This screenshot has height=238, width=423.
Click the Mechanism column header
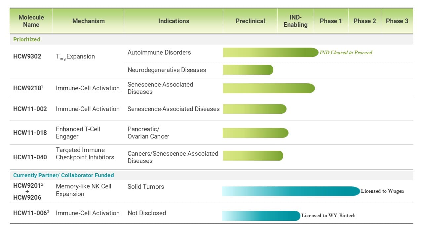[88, 21]
